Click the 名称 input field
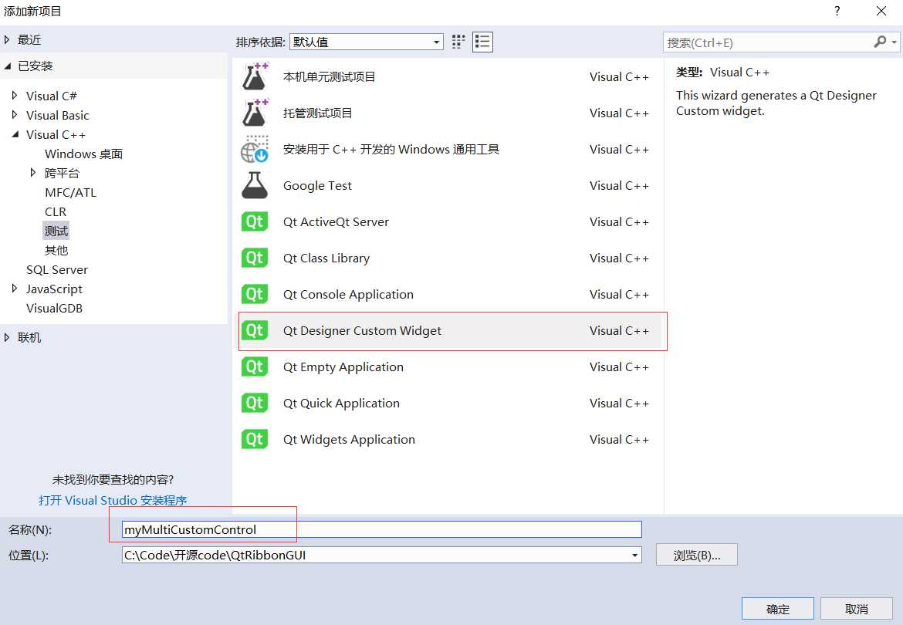 [x=382, y=529]
